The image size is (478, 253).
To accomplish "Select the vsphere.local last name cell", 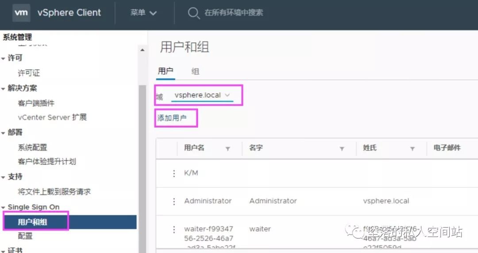I will tap(386, 201).
